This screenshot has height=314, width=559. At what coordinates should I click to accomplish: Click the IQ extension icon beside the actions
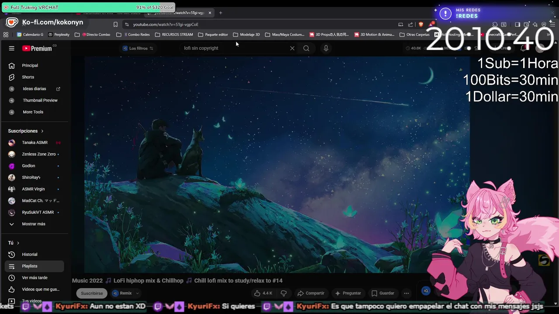point(426,291)
